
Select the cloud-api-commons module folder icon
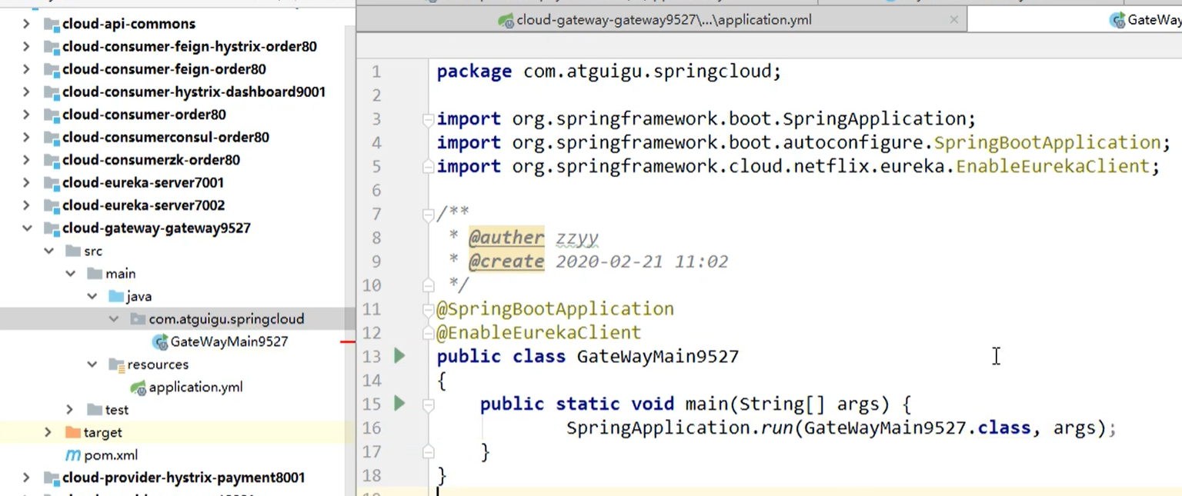(51, 24)
